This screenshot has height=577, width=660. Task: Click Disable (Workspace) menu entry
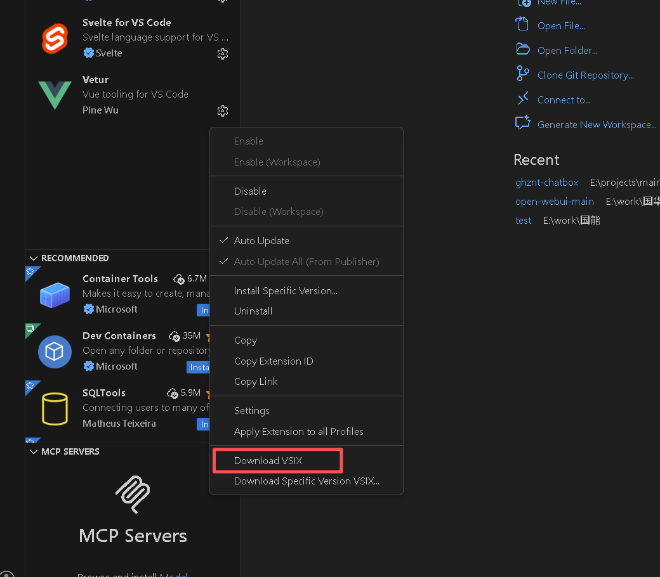[307, 212]
